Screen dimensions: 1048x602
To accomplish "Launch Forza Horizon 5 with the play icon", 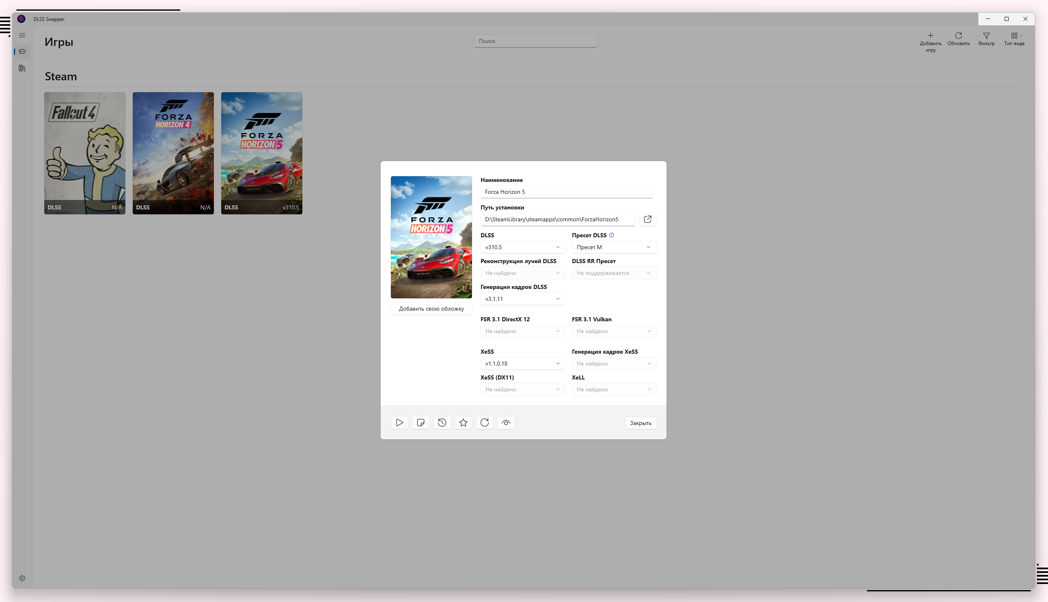I will (399, 423).
